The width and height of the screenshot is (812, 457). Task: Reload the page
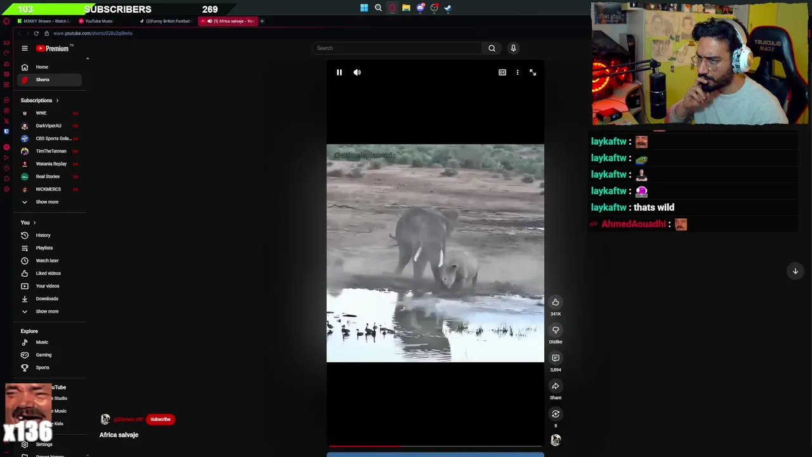(x=36, y=33)
